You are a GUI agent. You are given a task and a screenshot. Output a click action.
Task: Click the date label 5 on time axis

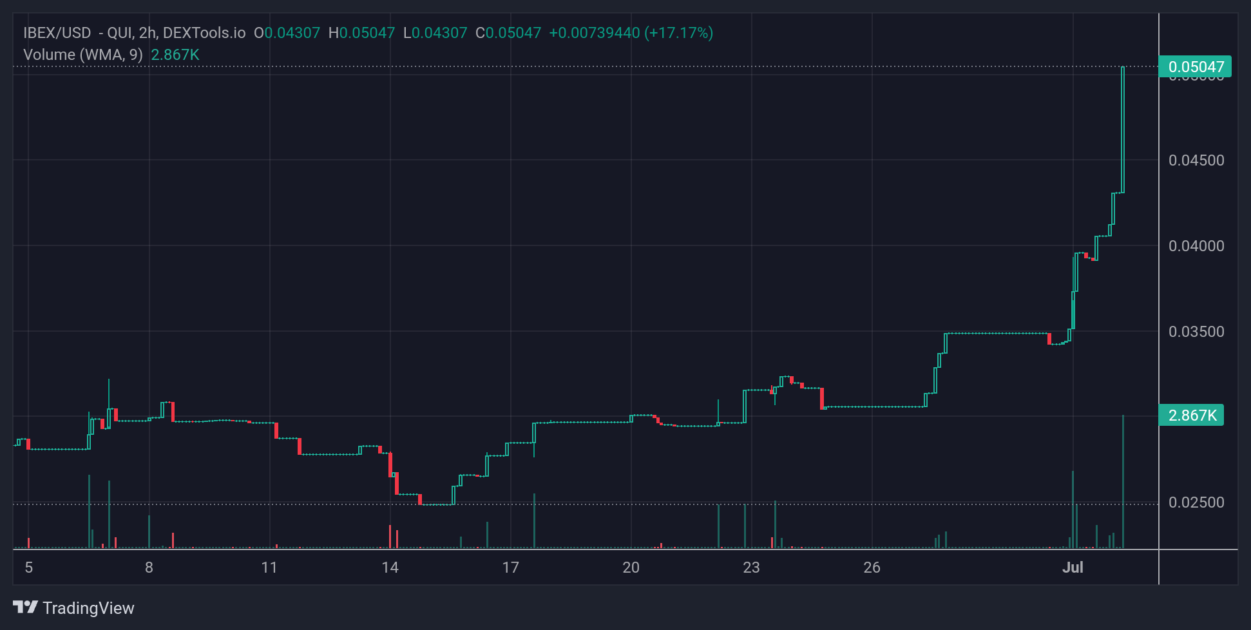point(29,568)
